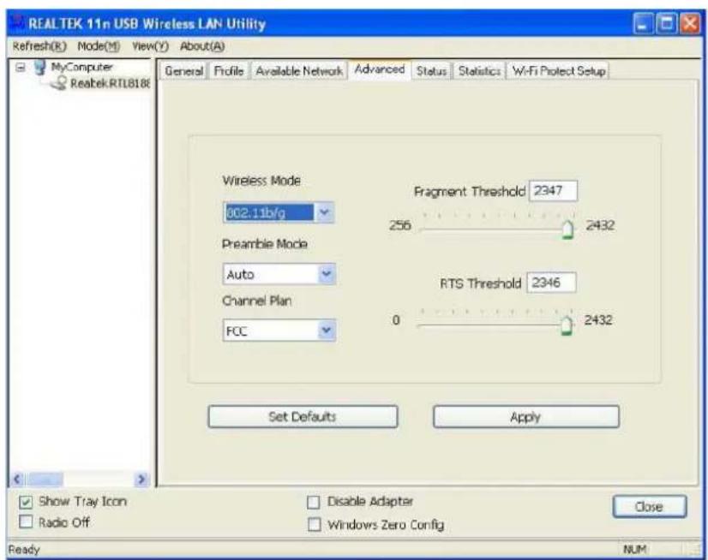Enable the Radio Off checkbox

point(26,522)
